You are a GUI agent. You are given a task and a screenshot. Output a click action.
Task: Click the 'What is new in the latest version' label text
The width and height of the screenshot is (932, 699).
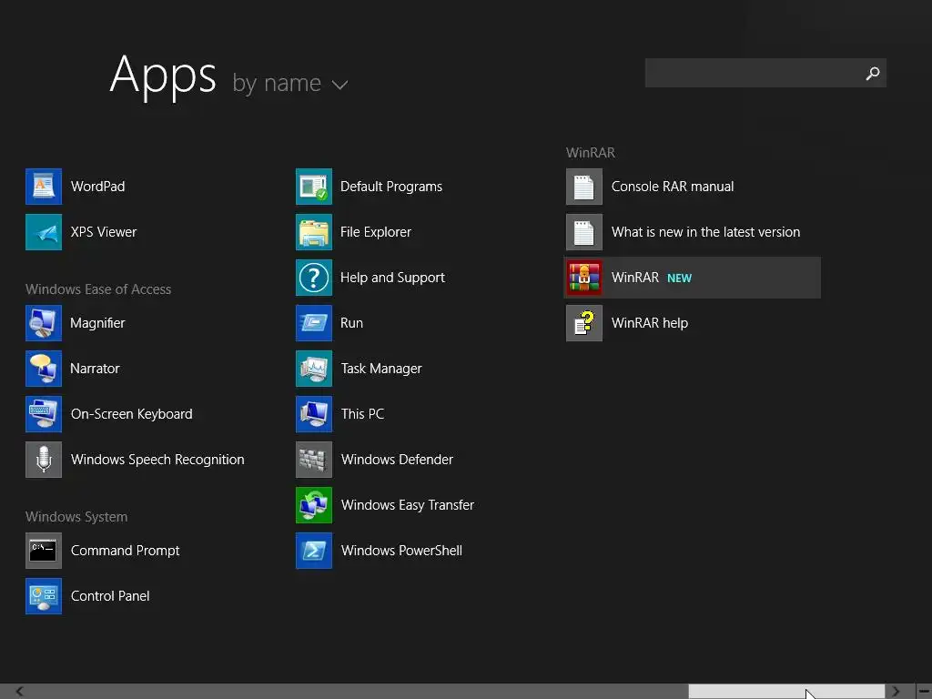705,232
